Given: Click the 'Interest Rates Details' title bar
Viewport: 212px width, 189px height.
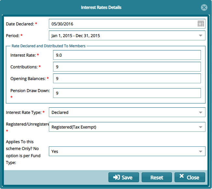Looking at the screenshot, I should coord(101,7).
